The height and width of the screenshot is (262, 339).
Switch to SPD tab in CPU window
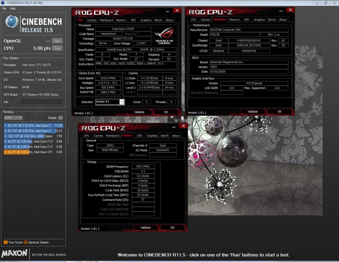(133, 20)
